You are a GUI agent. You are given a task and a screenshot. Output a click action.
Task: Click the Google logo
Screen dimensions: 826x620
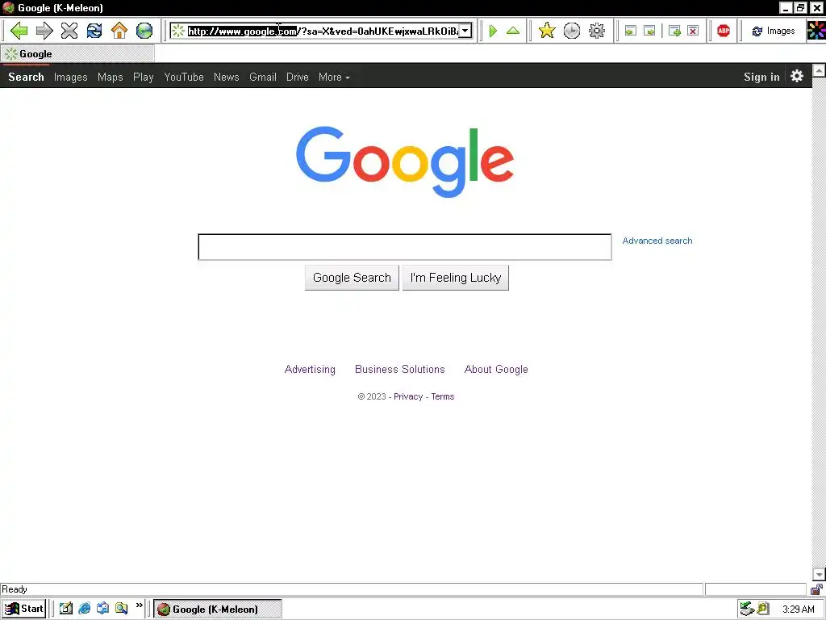tap(405, 161)
